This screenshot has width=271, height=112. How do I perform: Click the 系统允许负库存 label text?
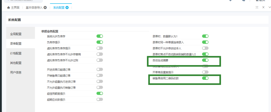[x=56, y=36]
